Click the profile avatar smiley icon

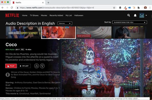pyautogui.click(x=142, y=15)
